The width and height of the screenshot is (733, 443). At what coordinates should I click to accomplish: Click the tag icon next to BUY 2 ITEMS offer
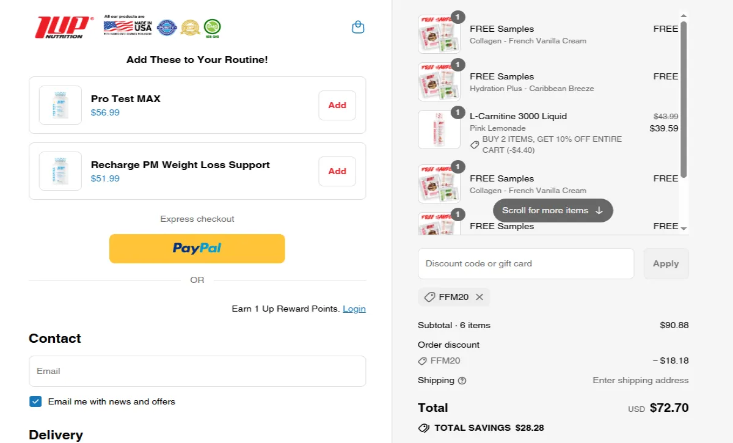(x=475, y=145)
